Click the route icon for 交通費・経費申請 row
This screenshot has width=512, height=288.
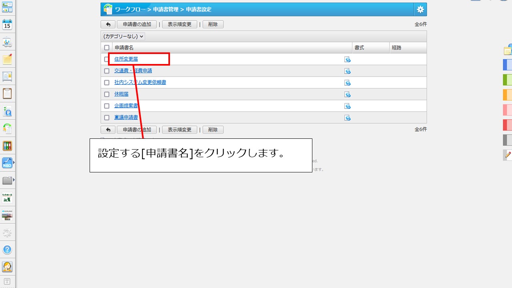348,71
